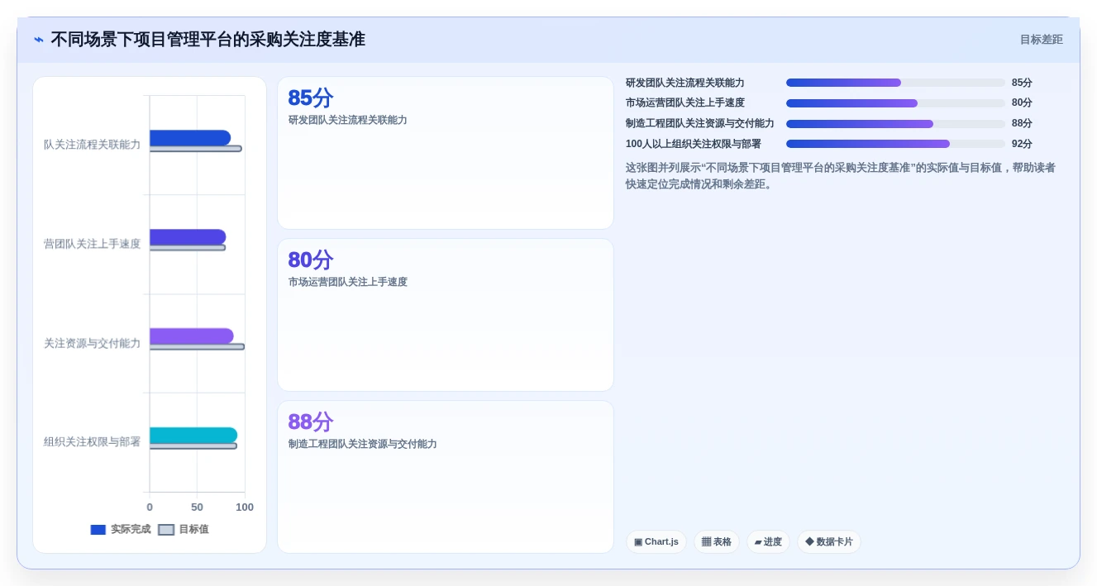Click the Chart.js tag chip
This screenshot has width=1097, height=586.
[656, 542]
